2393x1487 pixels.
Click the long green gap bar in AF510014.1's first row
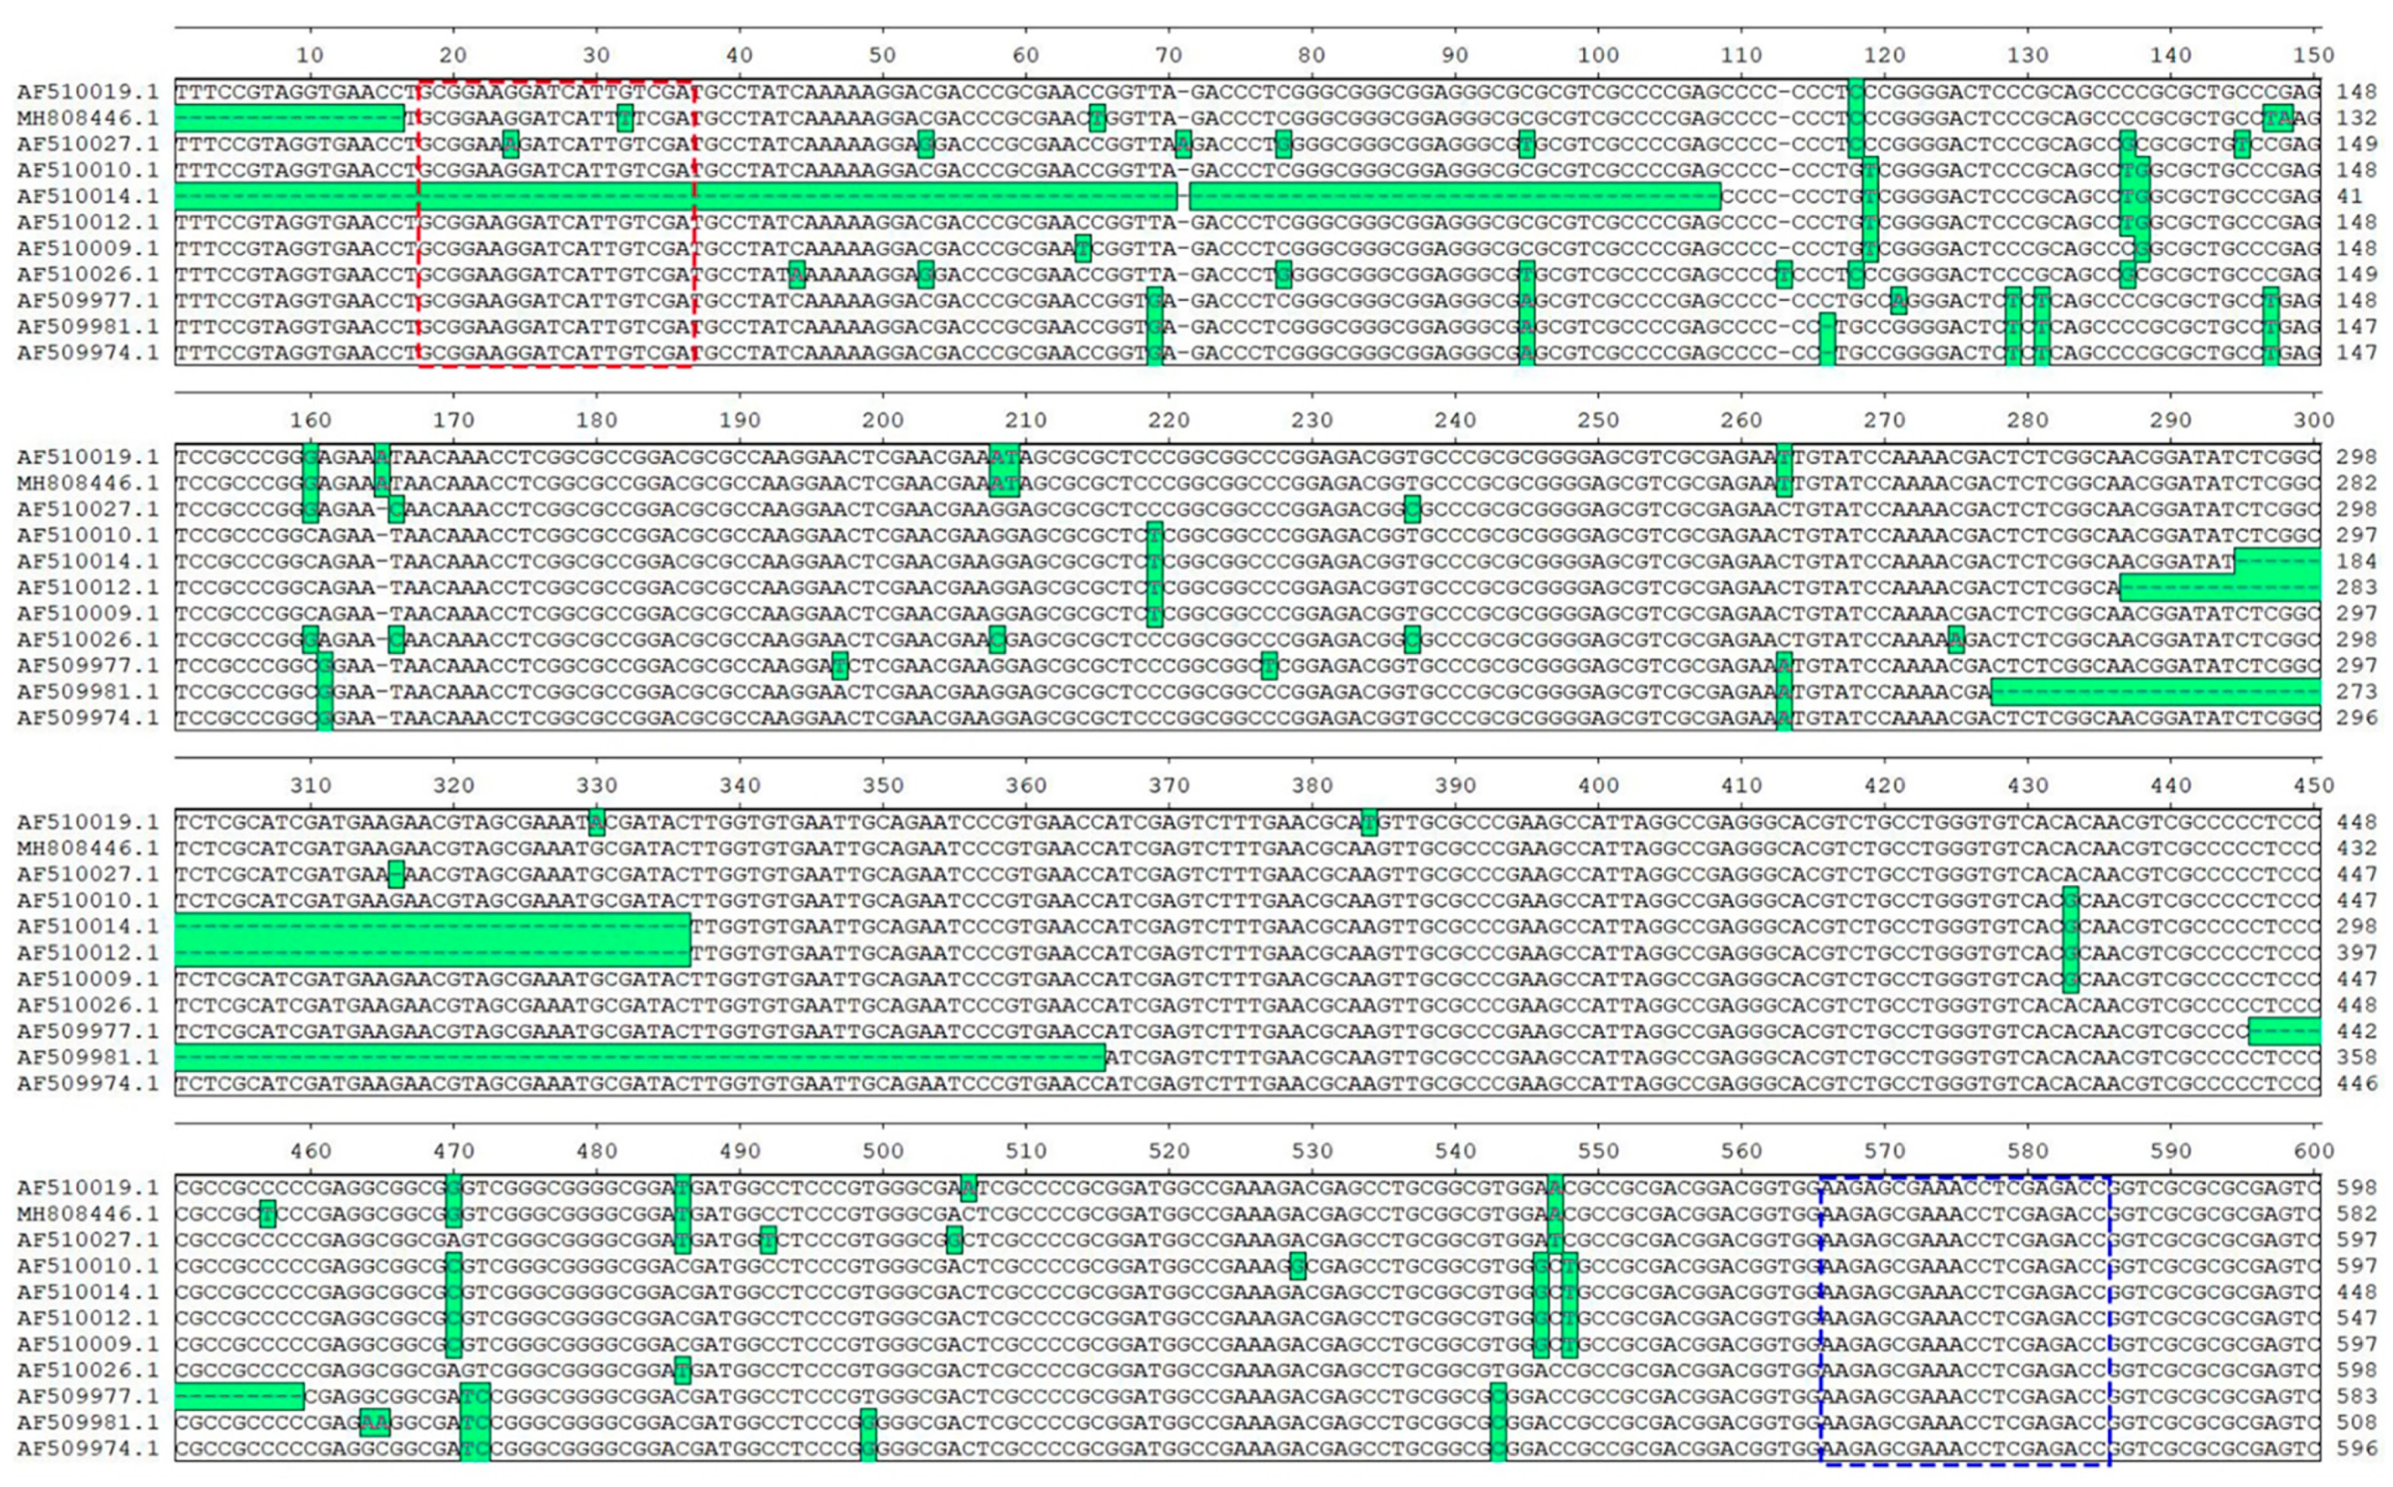tap(675, 195)
